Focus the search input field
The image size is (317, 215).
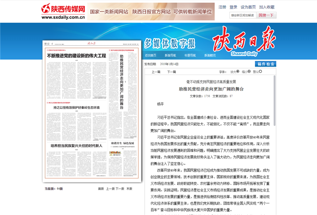[243, 15]
